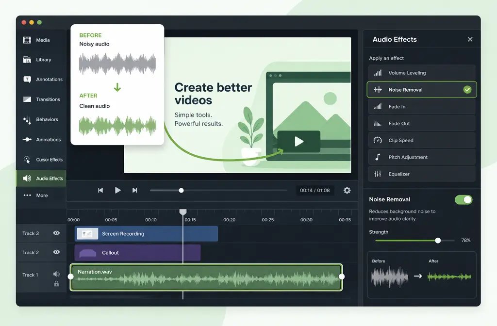Click the timeline playhead marker
The height and width of the screenshot is (326, 497).
pos(183,212)
